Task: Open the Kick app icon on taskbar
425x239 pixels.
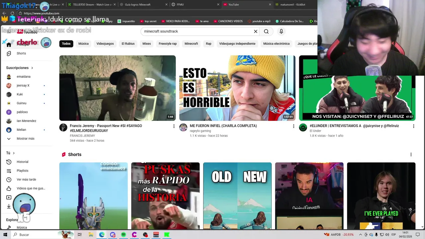Action: click(x=167, y=235)
